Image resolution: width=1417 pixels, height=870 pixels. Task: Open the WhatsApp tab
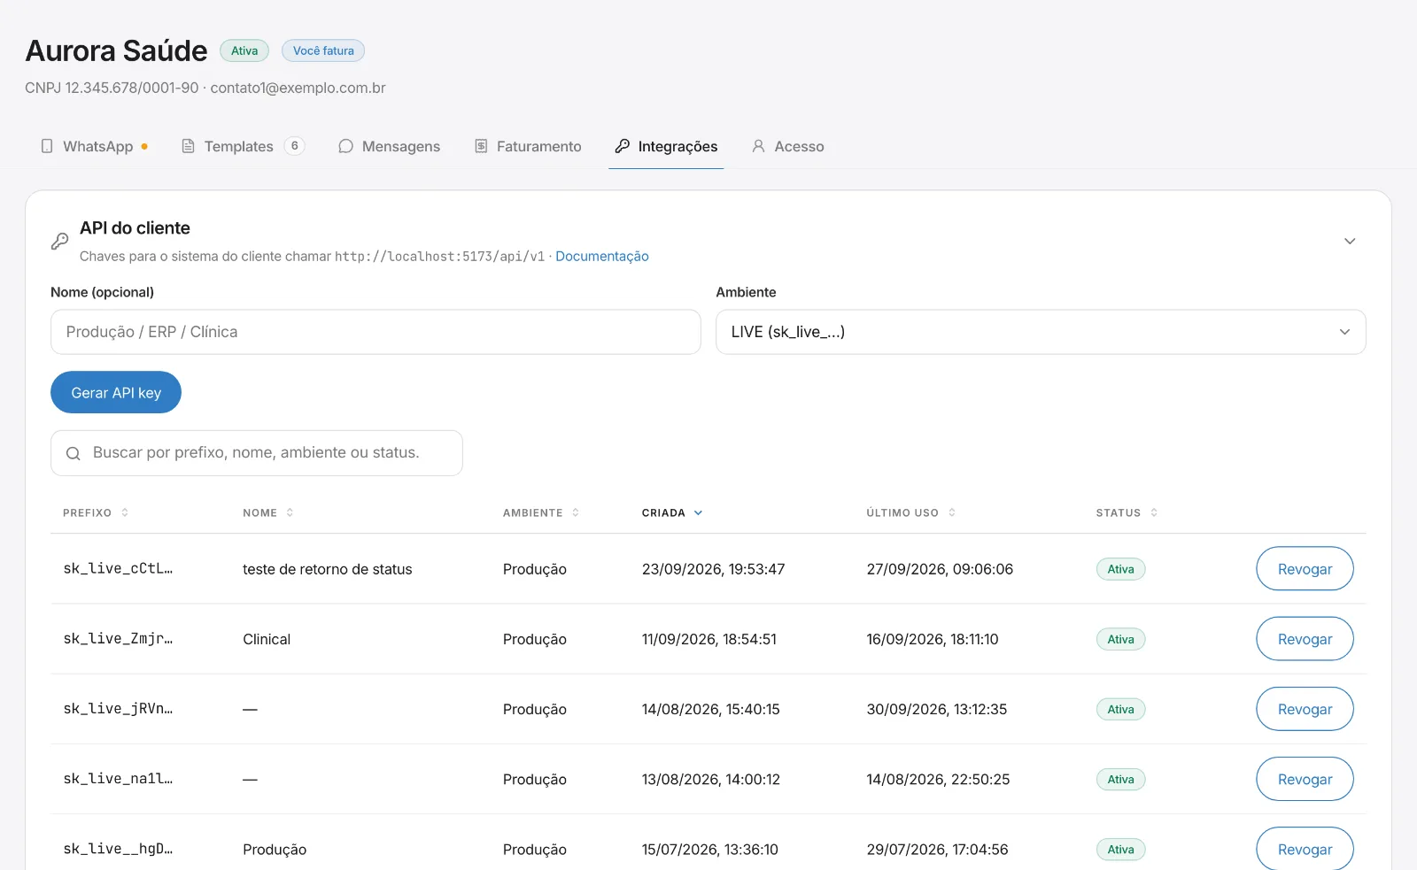pyautogui.click(x=94, y=146)
